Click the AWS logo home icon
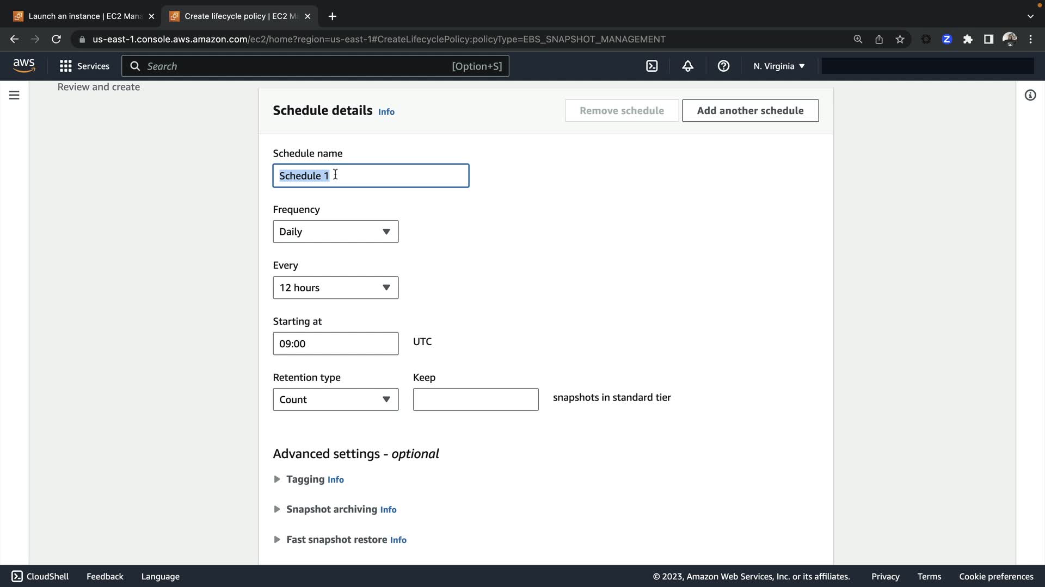 point(24,65)
